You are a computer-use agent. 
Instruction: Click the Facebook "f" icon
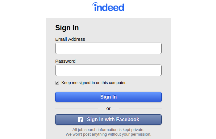tap(80, 120)
